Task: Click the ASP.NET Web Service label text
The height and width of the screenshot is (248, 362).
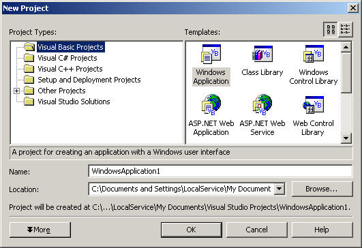Action: tap(262, 128)
